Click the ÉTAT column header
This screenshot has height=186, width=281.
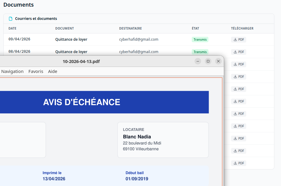point(195,28)
